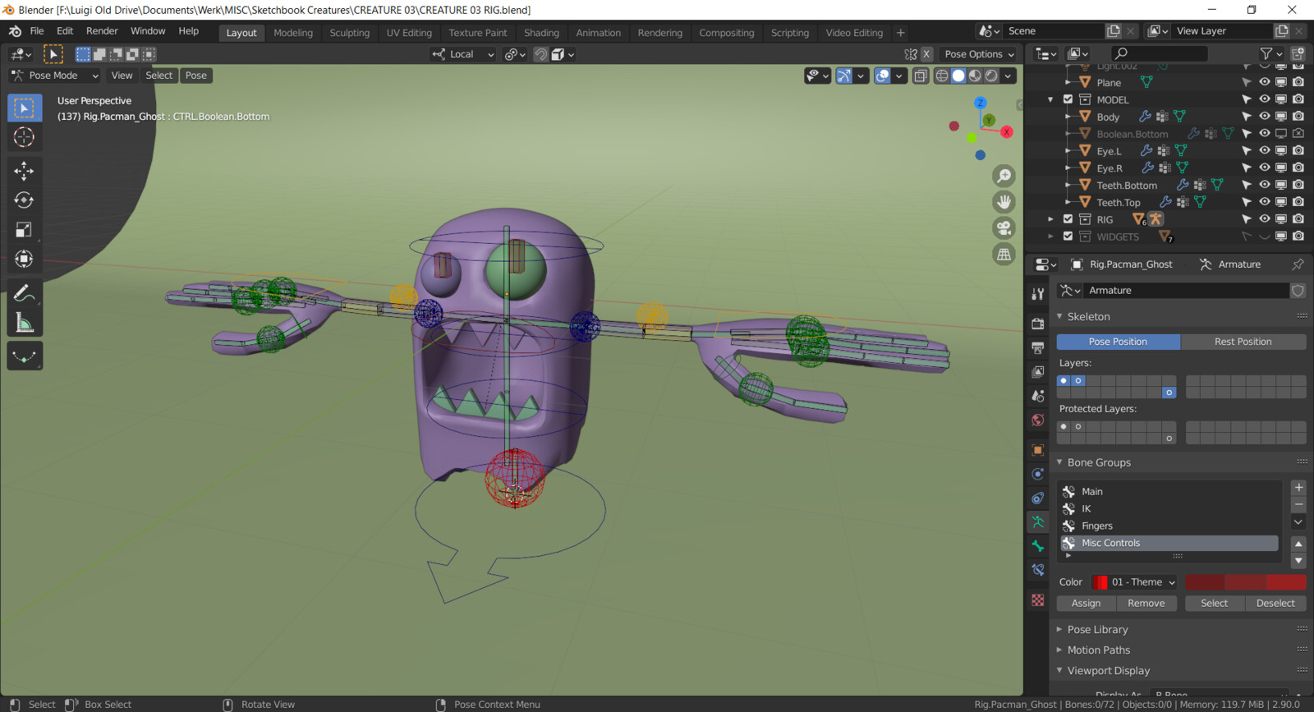The width and height of the screenshot is (1314, 712).
Task: Click the red bone group color swatch
Action: tap(1245, 582)
